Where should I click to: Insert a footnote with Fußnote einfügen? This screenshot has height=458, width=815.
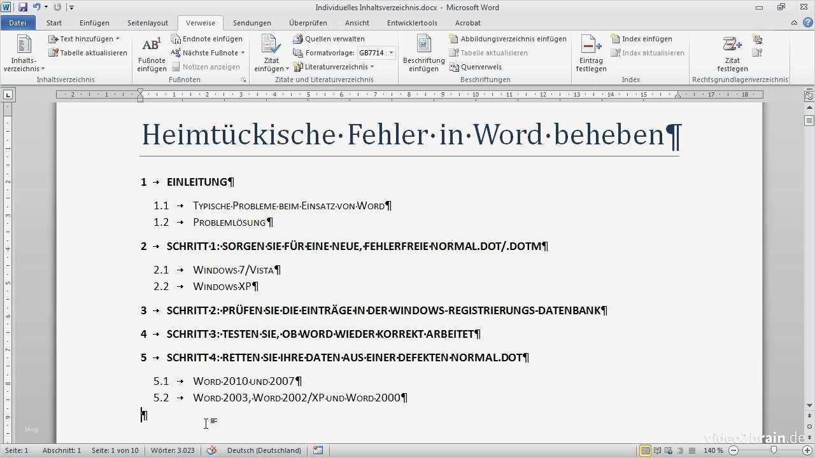152,54
